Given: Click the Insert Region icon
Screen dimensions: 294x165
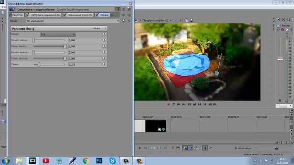Looking at the screenshot, I should [x=178, y=148].
